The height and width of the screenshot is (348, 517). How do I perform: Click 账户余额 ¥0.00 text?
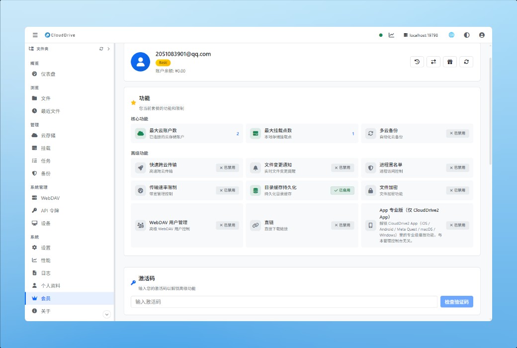[x=171, y=71]
